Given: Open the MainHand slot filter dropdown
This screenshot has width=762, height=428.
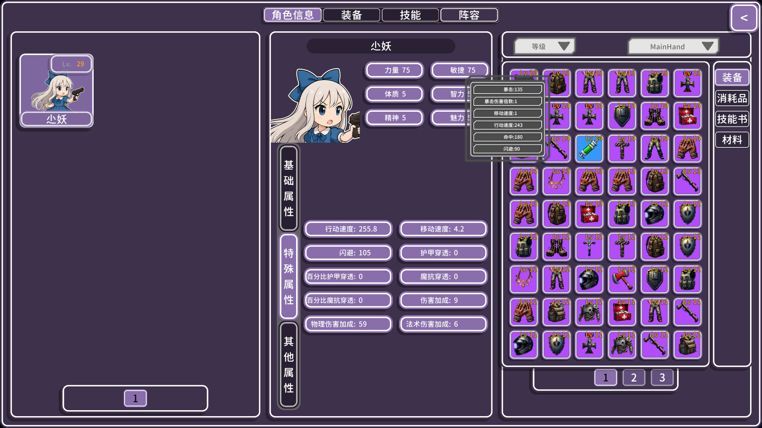Looking at the screenshot, I should (x=672, y=46).
